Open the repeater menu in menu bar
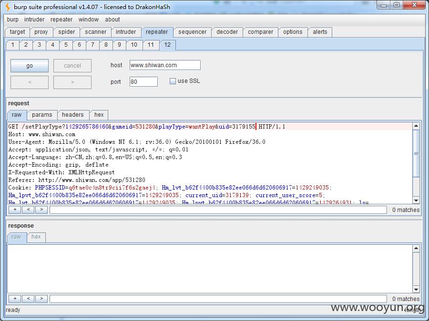This screenshot has width=429, height=321. (x=61, y=20)
